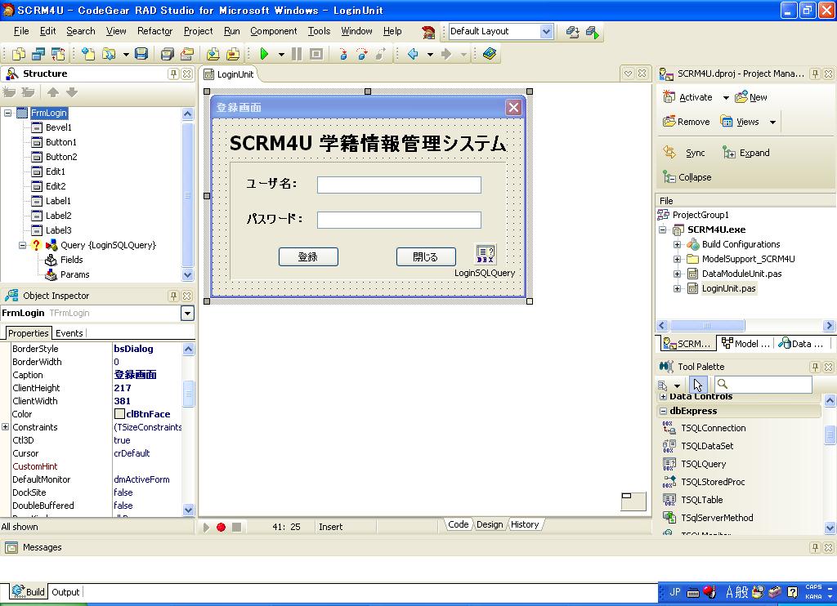This screenshot has width=837, height=606.
Task: Click the Pause toolbar icon
Action: coord(296,54)
